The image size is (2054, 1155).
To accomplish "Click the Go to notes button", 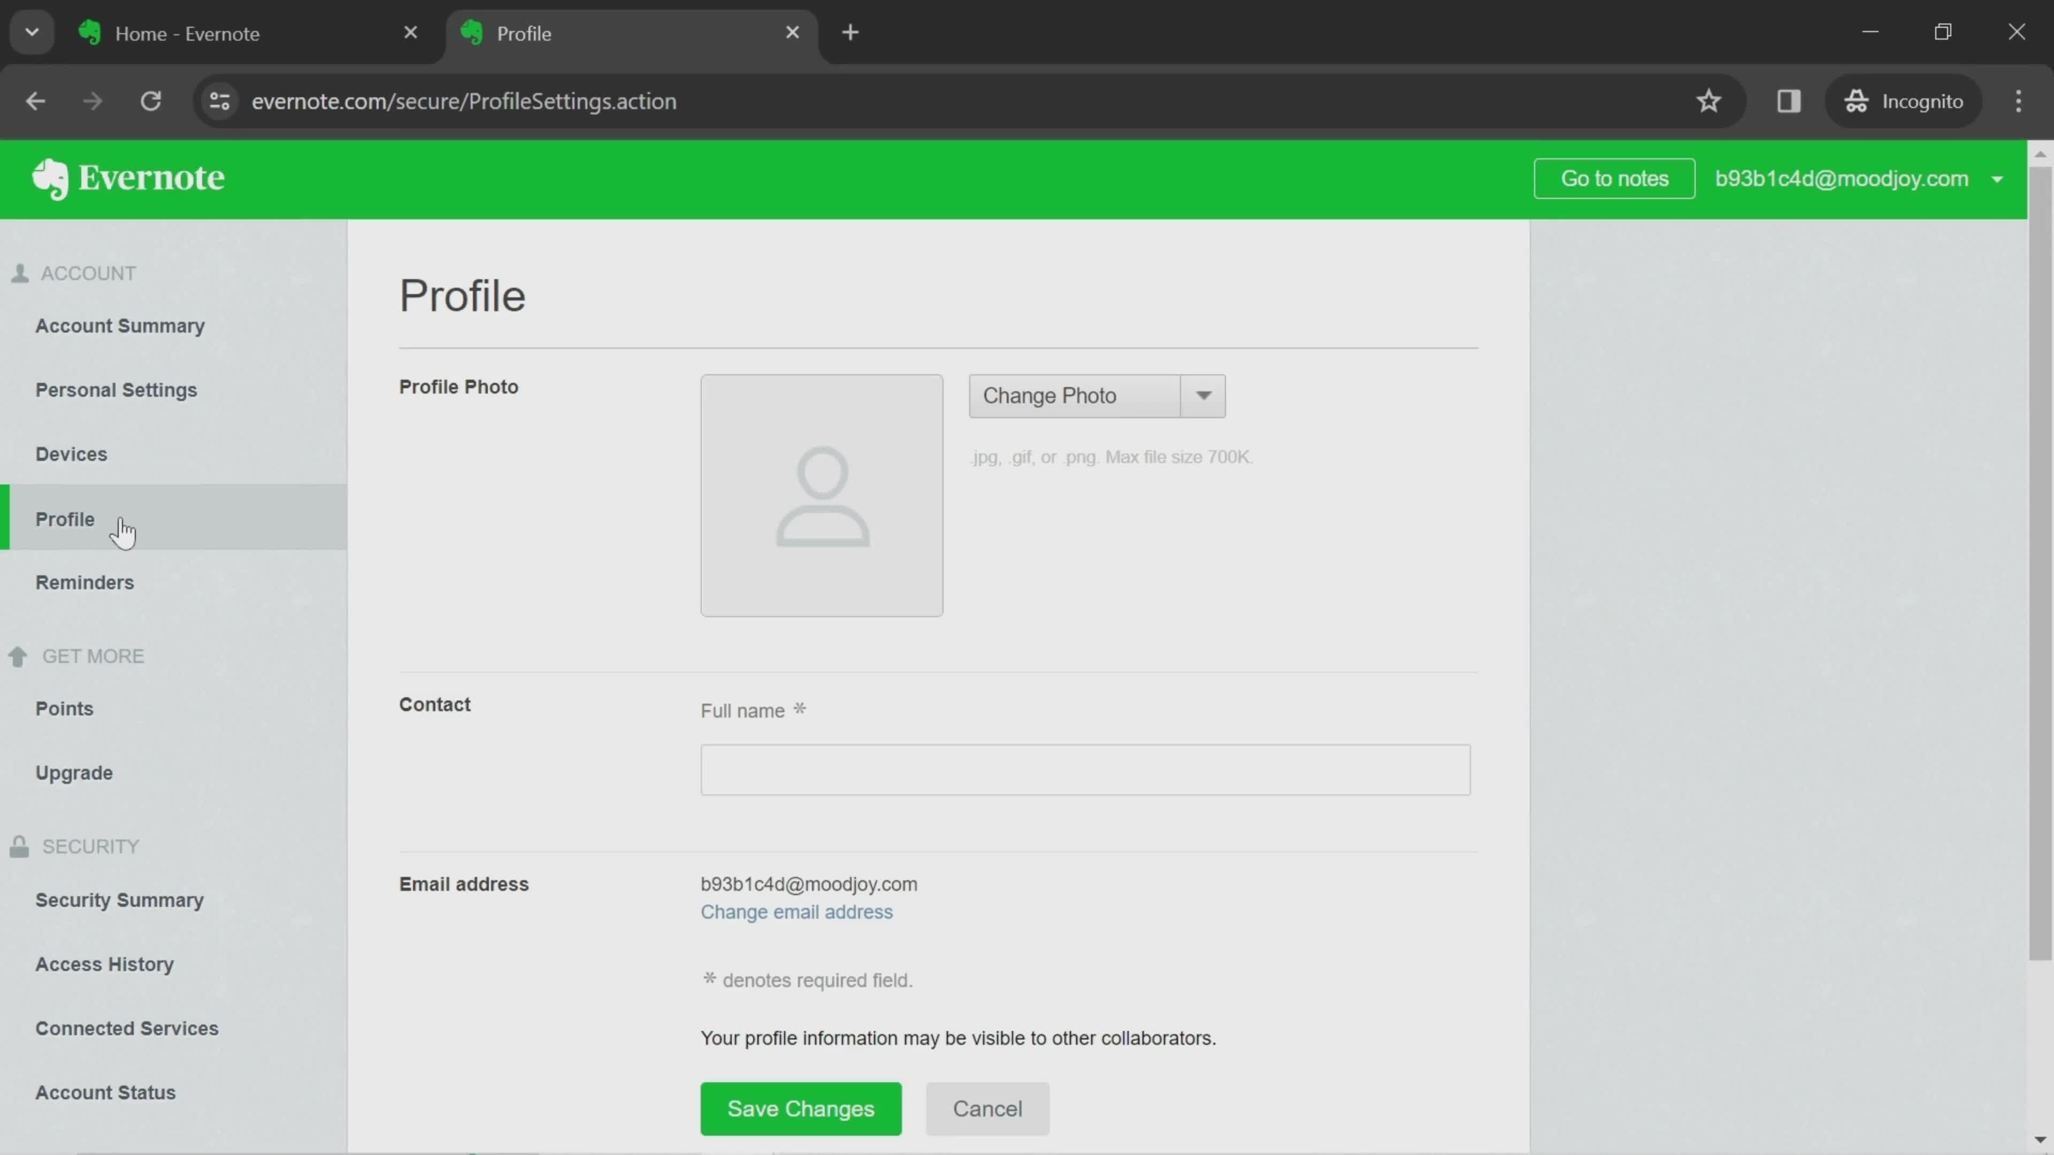I will click(x=1614, y=178).
